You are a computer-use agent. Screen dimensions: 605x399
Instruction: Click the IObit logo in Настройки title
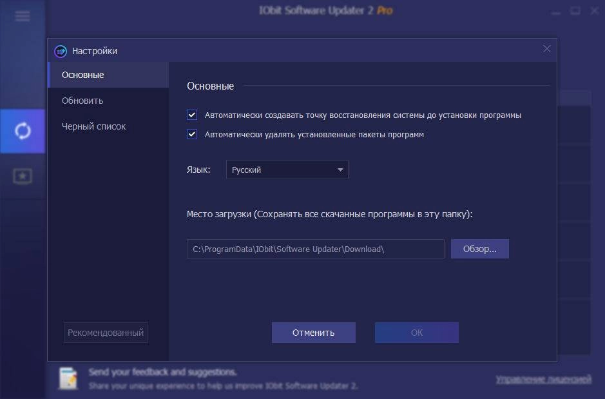coord(61,51)
